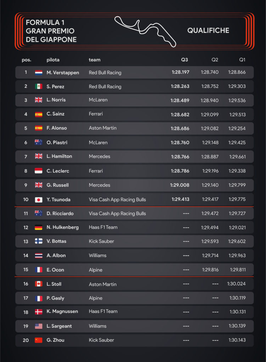
Task: Select the Danish flag beside K. Magnussen
Action: pos(38,312)
